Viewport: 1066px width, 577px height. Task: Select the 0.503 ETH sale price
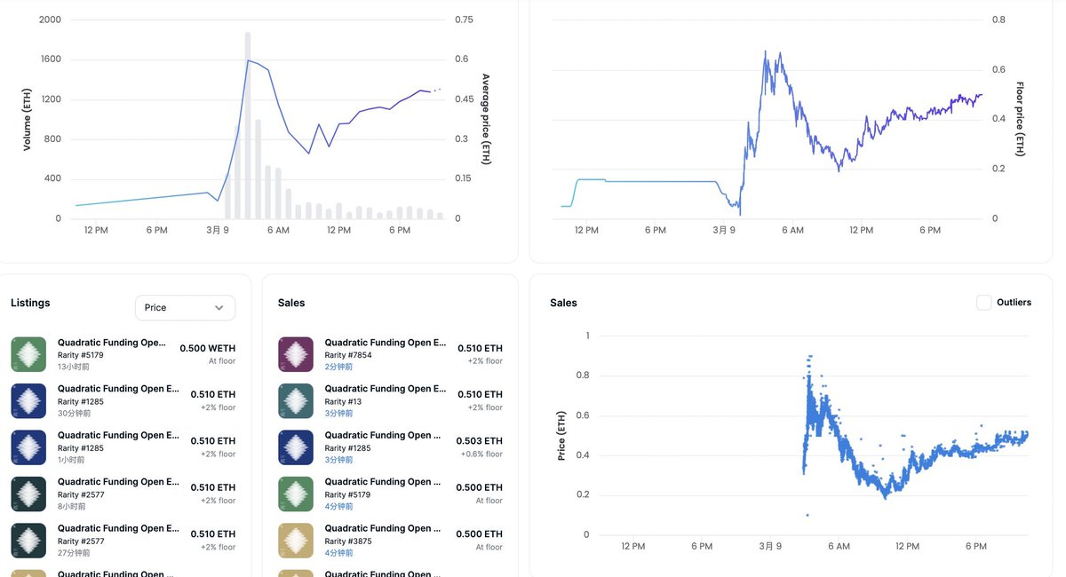click(479, 441)
